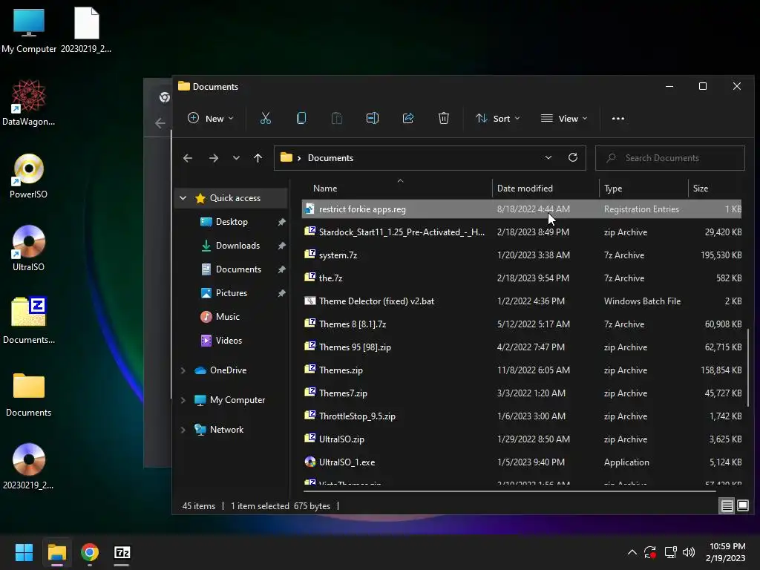Unpin Pictures from Quick access
Screen dimensions: 760x570
[x=281, y=293]
